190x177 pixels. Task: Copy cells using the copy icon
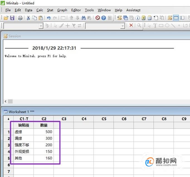click(x=35, y=18)
